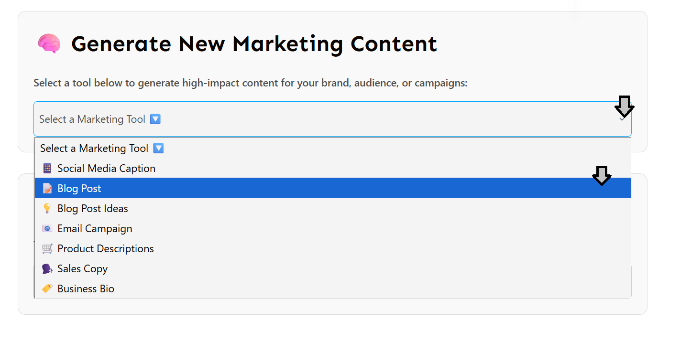Choose the Social Media Caption option

click(x=106, y=169)
